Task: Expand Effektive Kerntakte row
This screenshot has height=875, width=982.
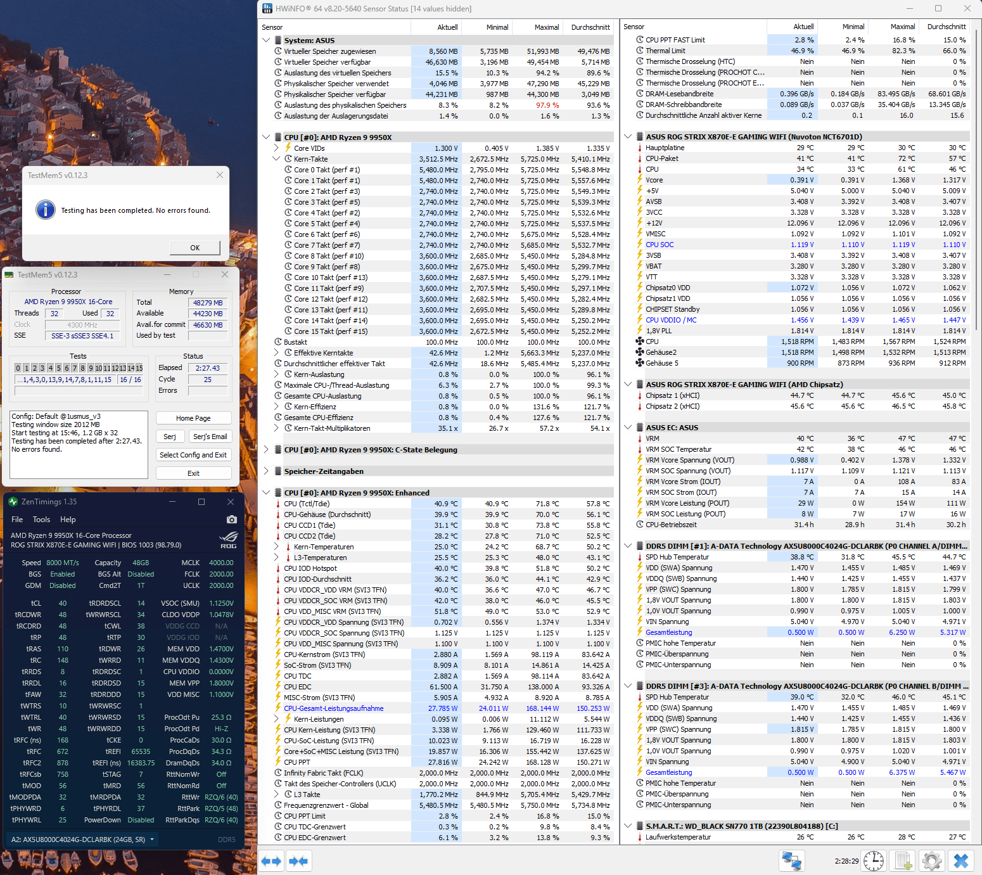Action: click(x=276, y=353)
